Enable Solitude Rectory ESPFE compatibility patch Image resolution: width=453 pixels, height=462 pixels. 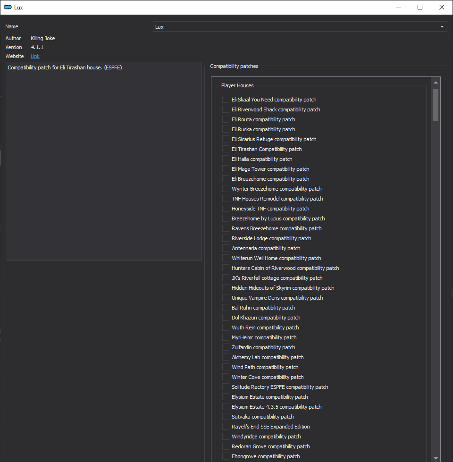pos(226,387)
